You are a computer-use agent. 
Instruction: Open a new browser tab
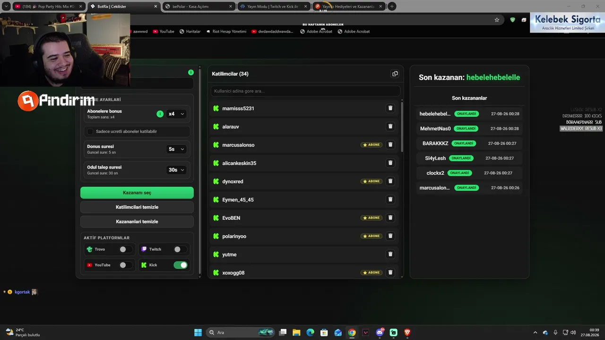click(x=392, y=7)
